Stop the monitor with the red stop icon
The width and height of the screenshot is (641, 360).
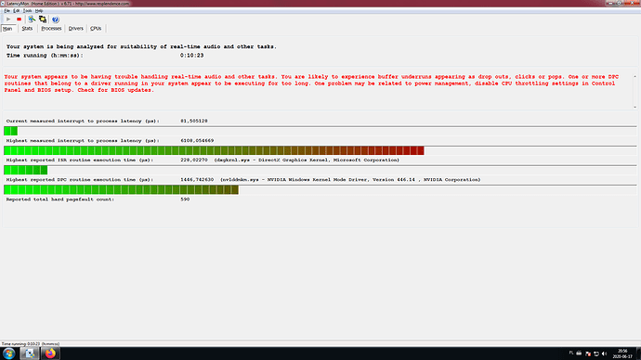19,19
